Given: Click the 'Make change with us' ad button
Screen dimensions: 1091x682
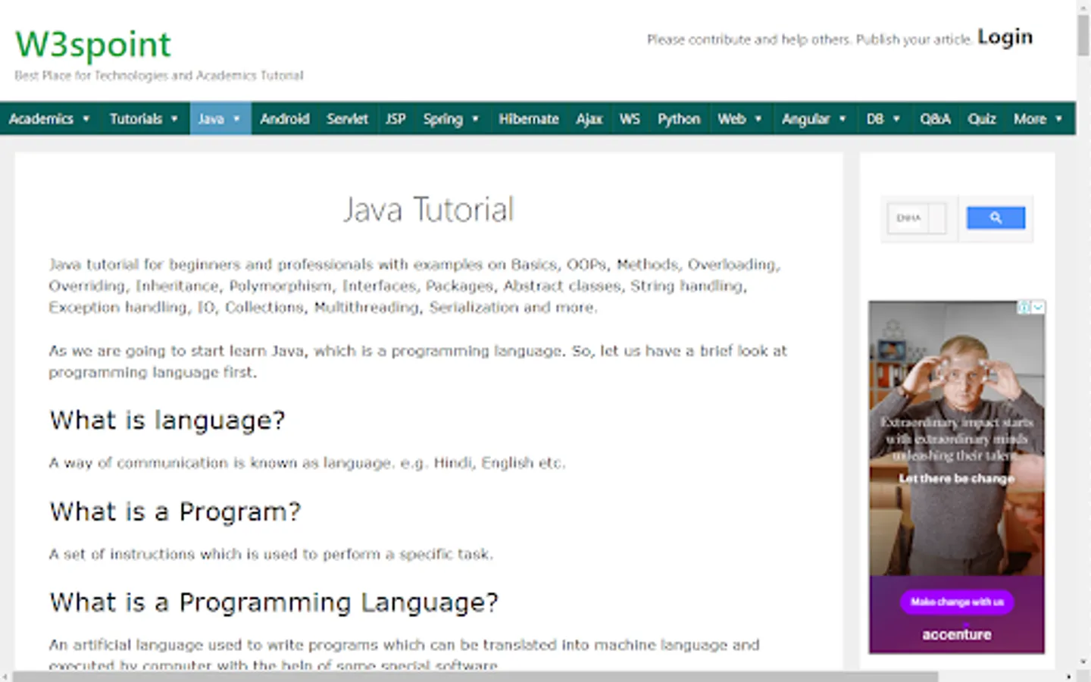Looking at the screenshot, I should (956, 602).
